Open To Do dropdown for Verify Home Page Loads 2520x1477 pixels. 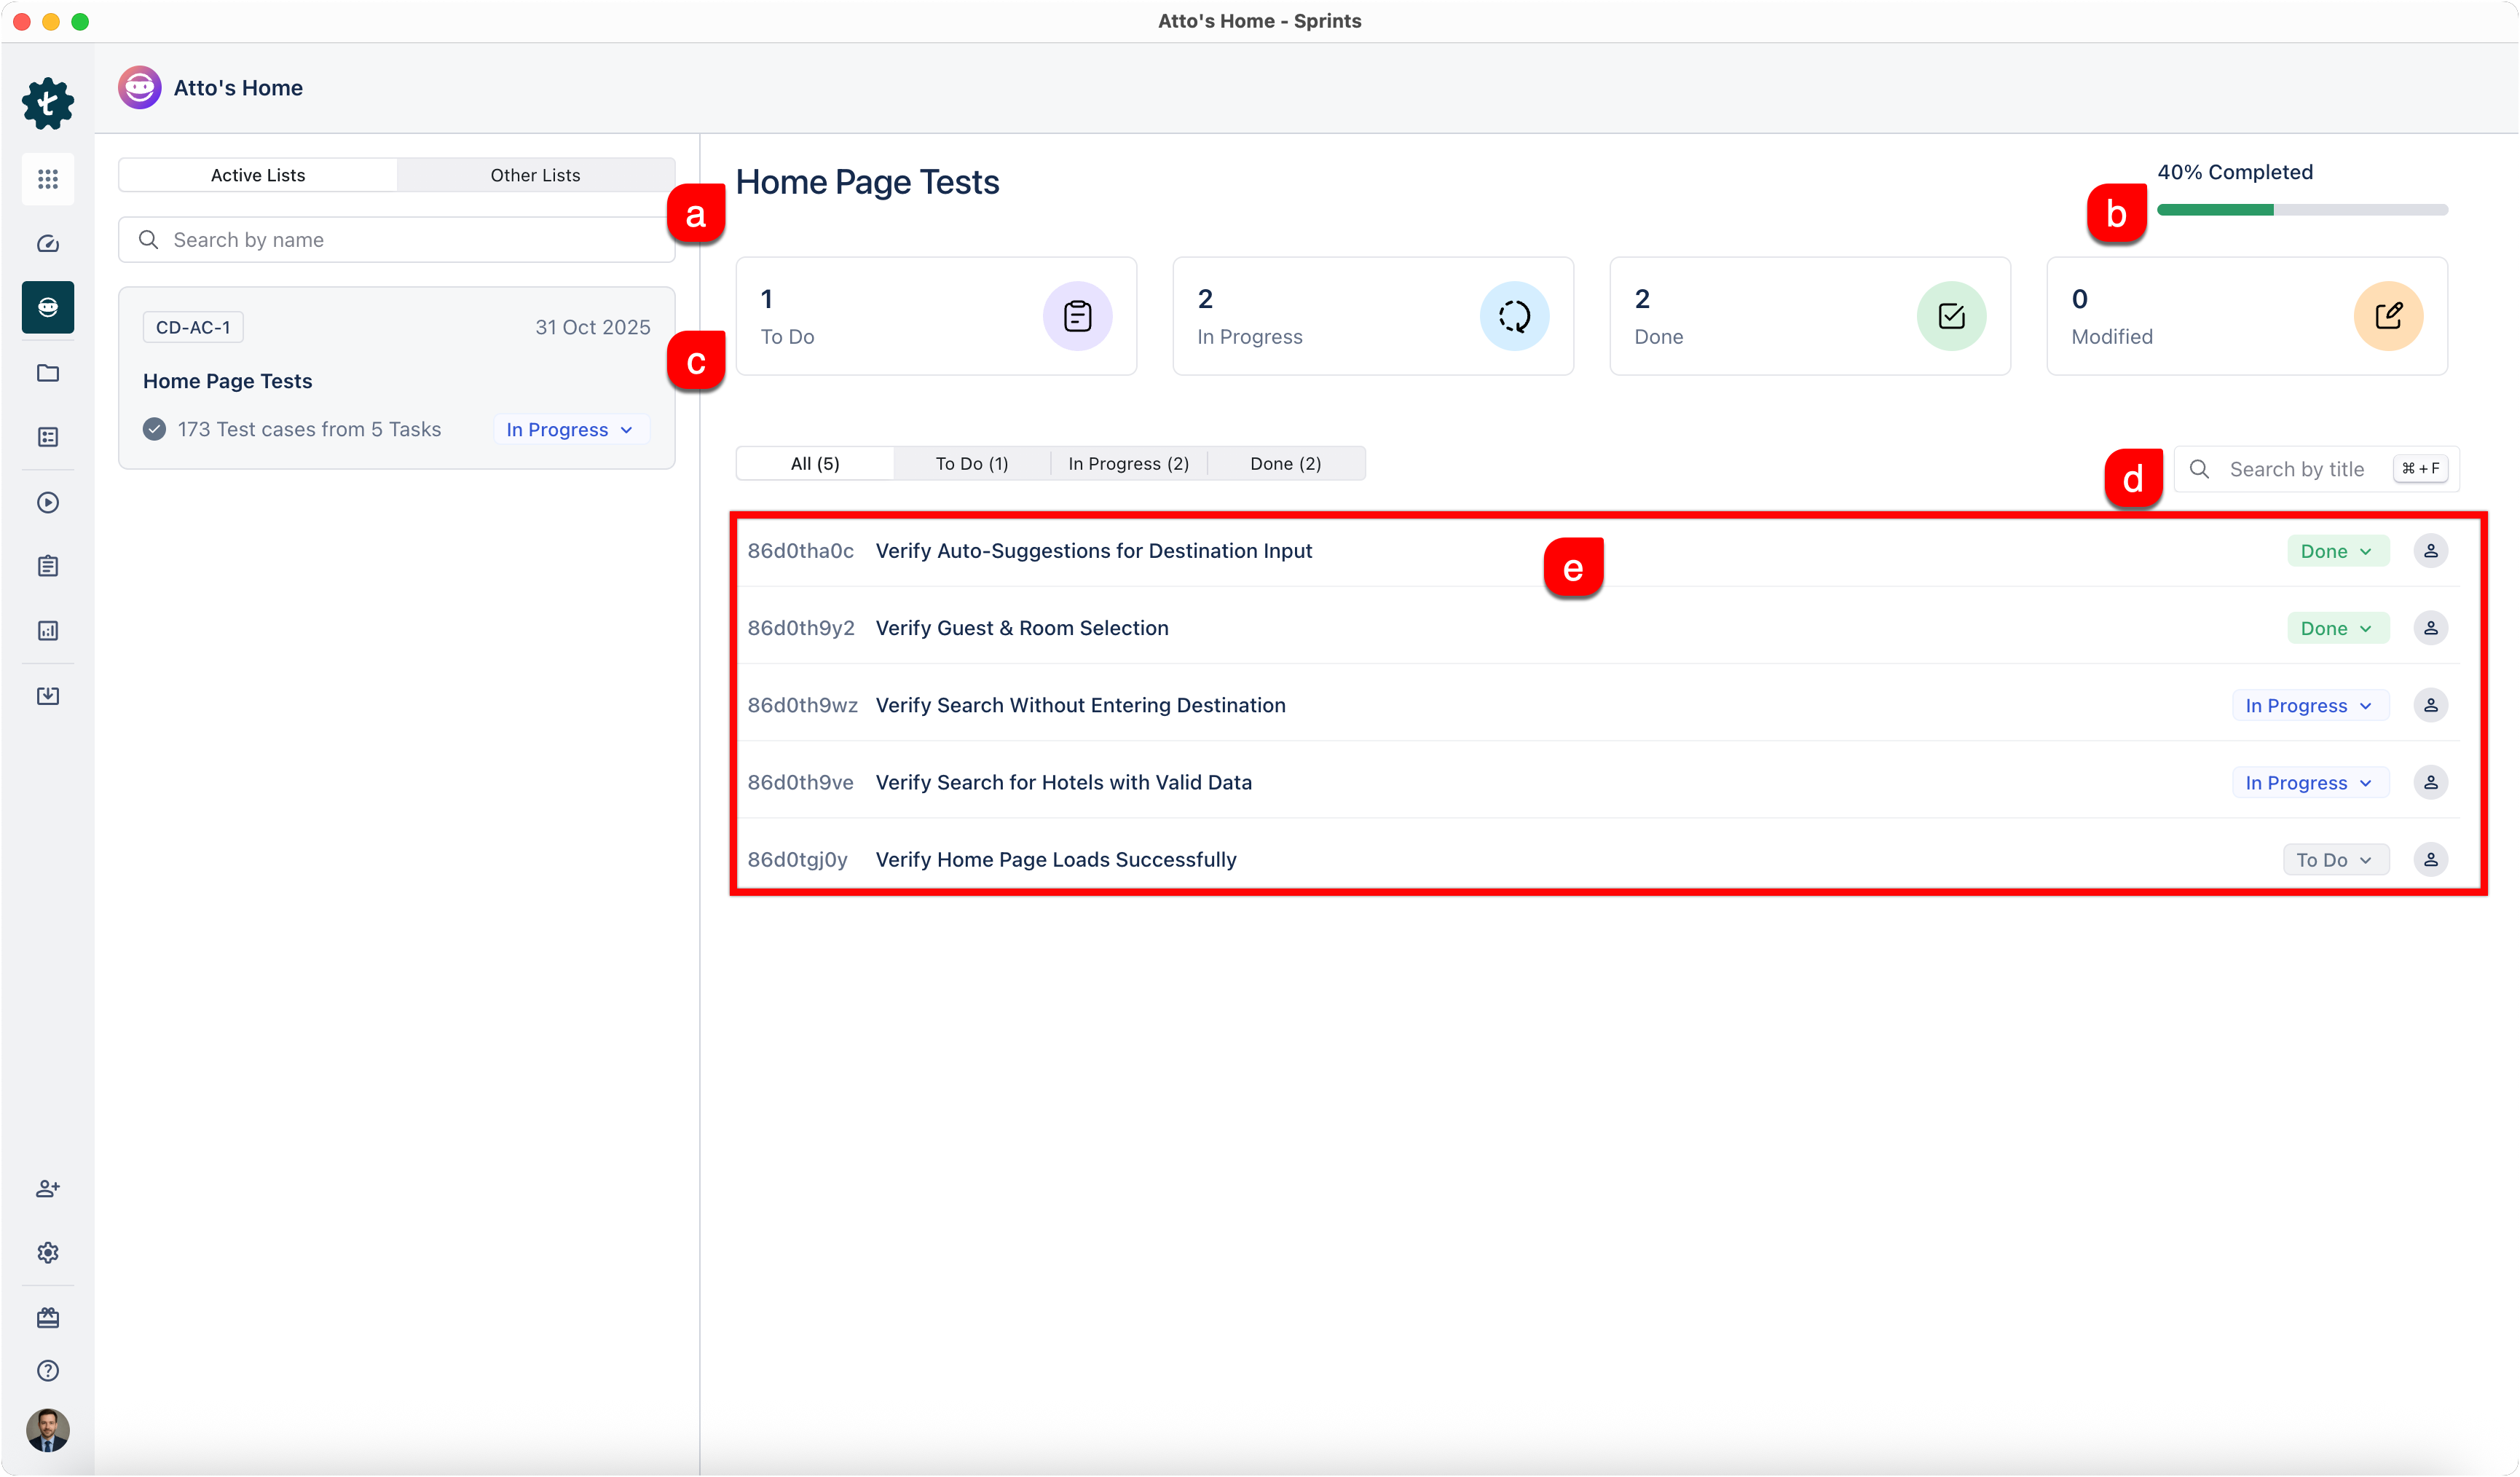click(x=2335, y=859)
